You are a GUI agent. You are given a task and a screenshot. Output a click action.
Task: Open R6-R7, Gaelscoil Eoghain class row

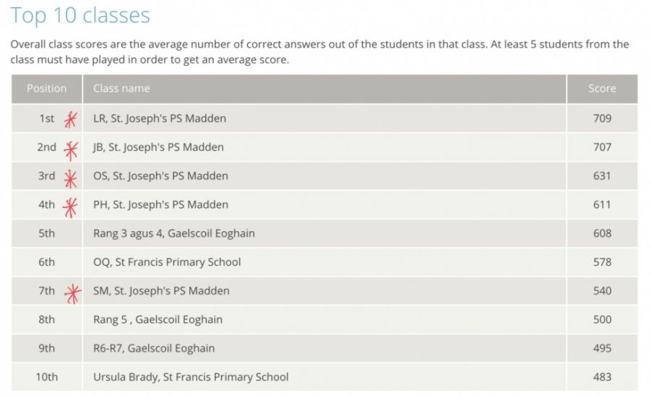coord(154,348)
